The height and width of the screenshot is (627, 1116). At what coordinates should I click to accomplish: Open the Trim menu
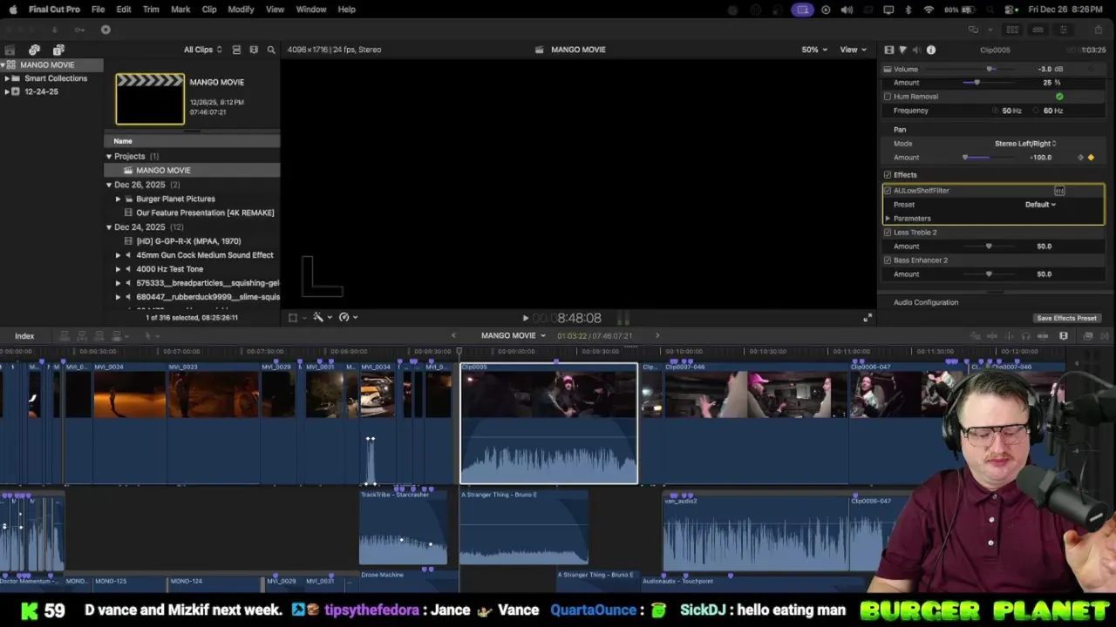151,10
